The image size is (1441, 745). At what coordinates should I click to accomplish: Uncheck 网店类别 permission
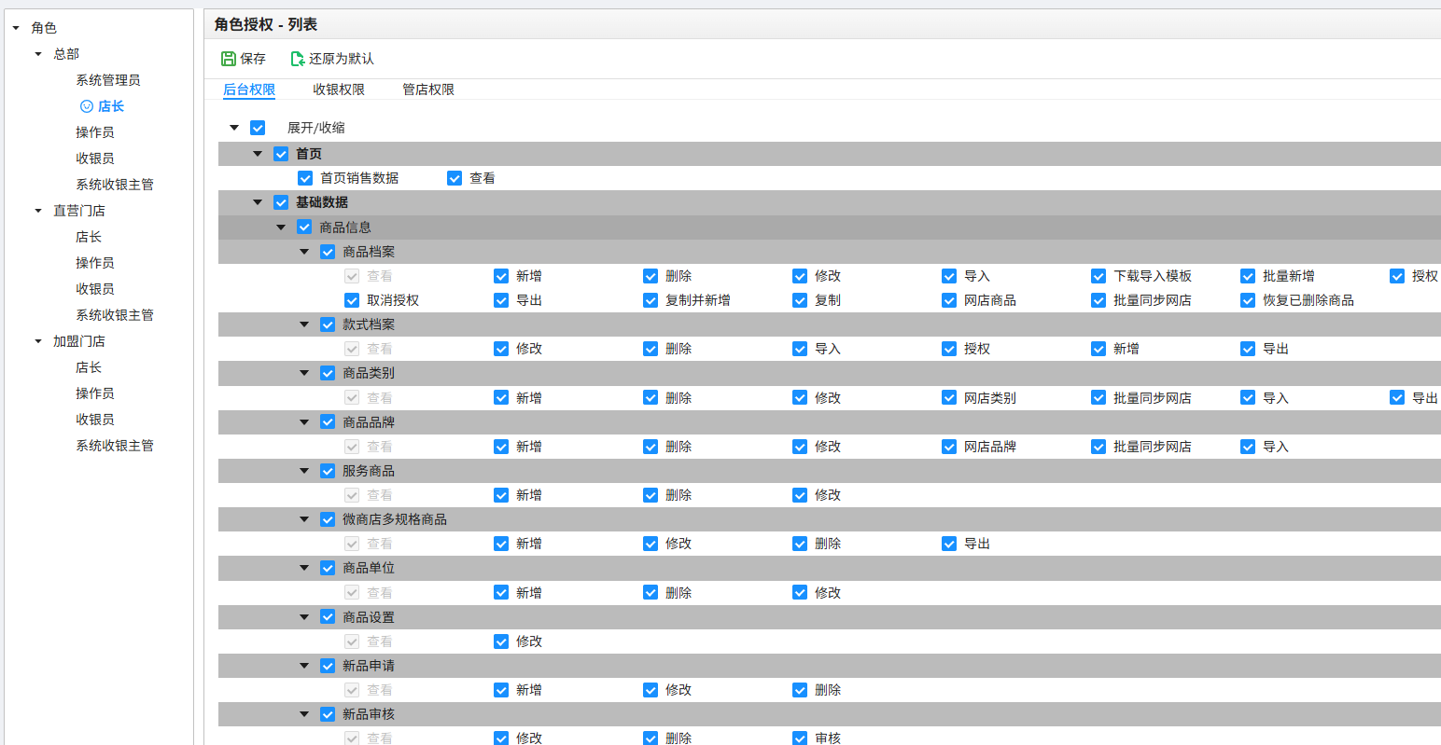(x=949, y=398)
